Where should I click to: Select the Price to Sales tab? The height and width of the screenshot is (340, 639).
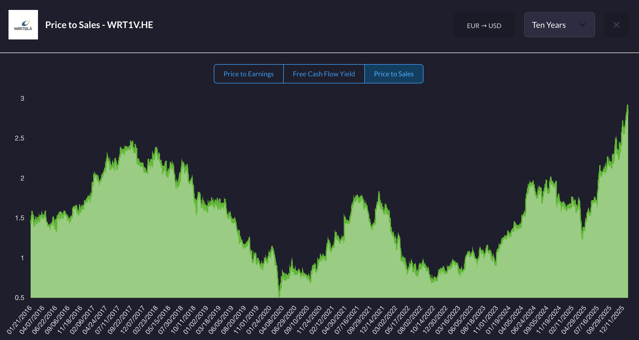393,74
